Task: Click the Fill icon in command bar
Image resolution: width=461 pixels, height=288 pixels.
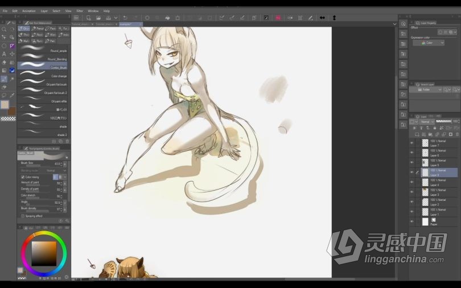Action: 167,18
